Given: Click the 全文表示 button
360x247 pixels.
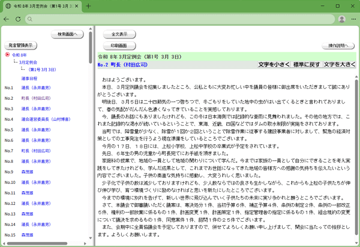Looking at the screenshot, I should coord(119,34).
